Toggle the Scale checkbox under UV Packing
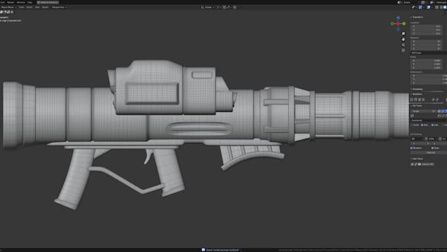Viewport: 447px width, 252px height. (433, 148)
